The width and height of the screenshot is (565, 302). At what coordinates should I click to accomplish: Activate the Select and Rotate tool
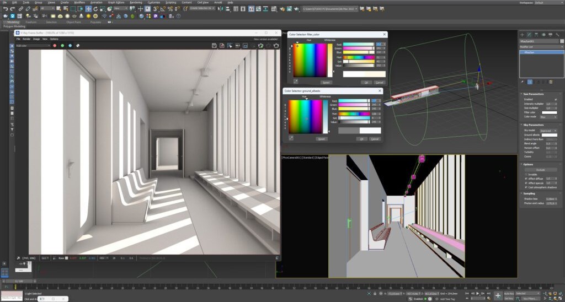(95, 9)
